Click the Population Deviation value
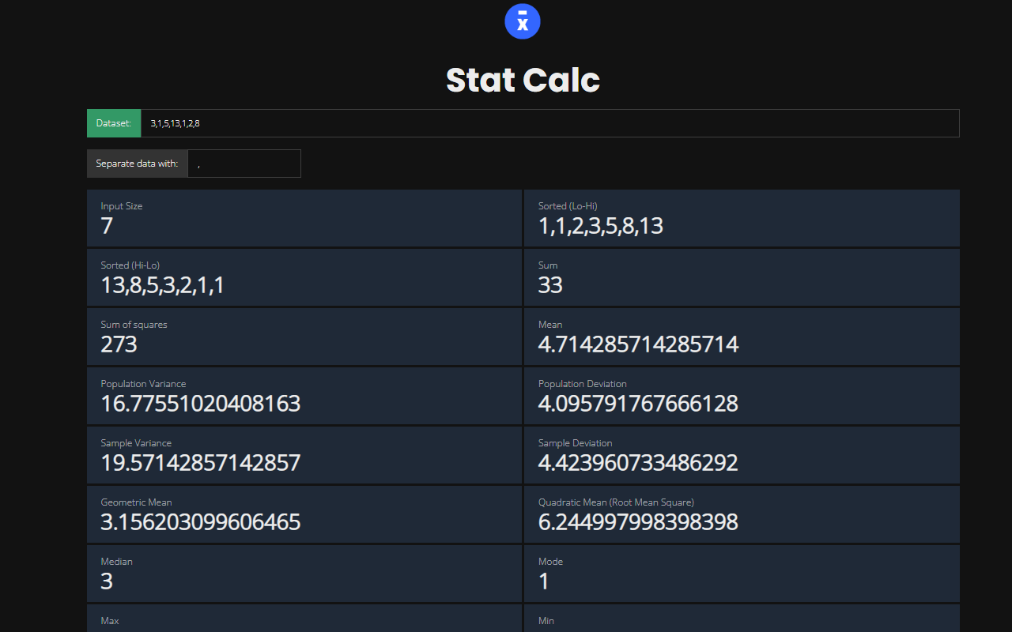This screenshot has width=1012, height=632. pos(638,404)
